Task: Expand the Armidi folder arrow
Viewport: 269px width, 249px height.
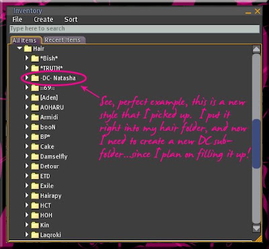Action: (x=27, y=117)
